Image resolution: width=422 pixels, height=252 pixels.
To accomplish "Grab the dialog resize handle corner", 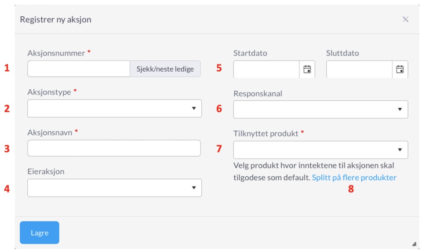I will tap(414, 244).
